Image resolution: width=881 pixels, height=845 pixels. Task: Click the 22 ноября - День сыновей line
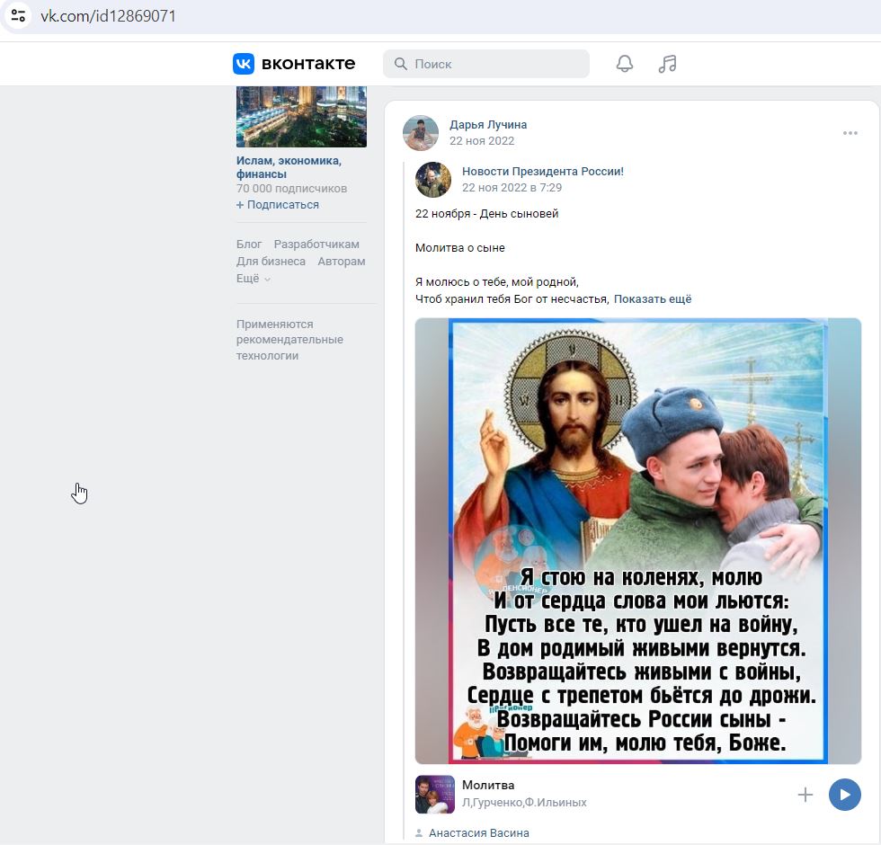486,214
